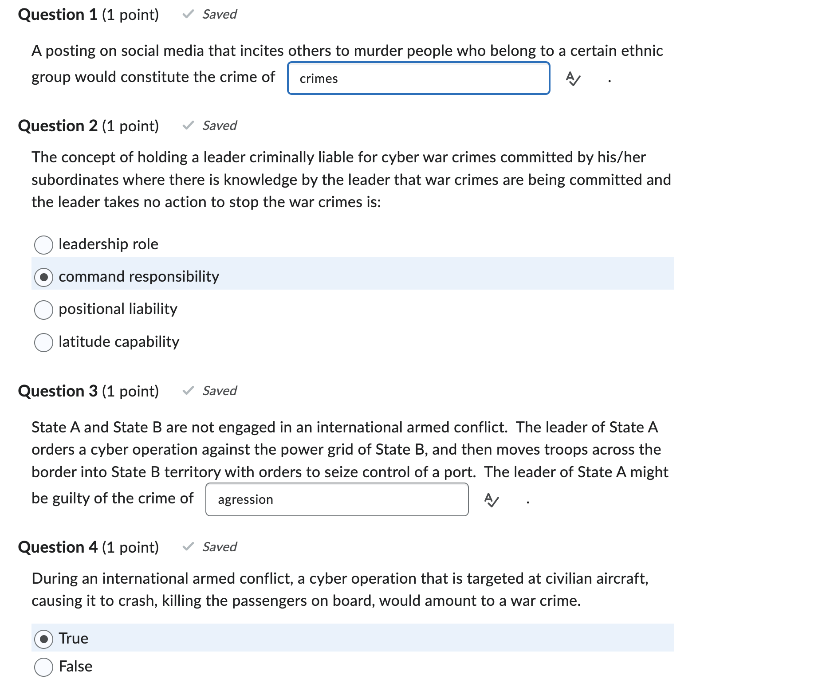This screenshot has width=818, height=691.
Task: Click inside the agression text field
Action: [x=336, y=500]
